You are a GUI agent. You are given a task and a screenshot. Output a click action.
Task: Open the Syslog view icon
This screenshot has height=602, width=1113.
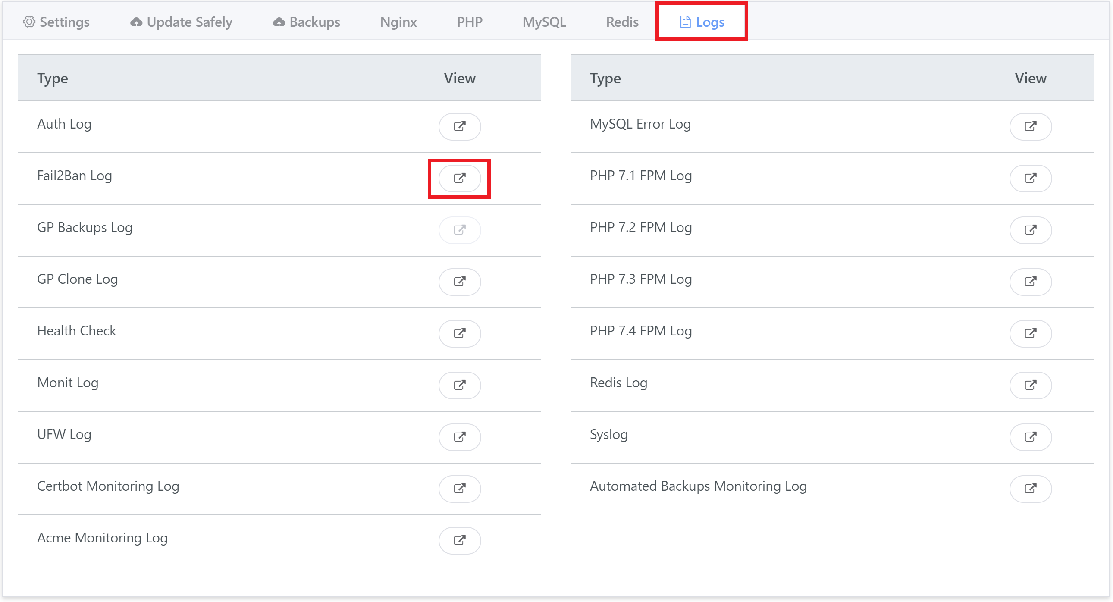point(1031,437)
